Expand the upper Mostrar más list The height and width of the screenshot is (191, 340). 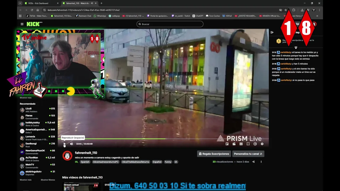(x=25, y=98)
